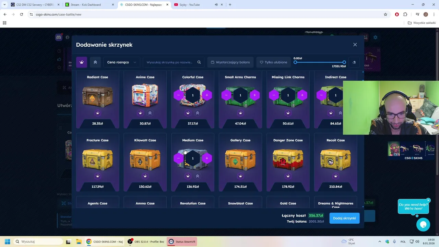The height and width of the screenshot is (247, 439).
Task: Click the double-chevron icon under Medium Case
Action: pyautogui.click(x=198, y=176)
